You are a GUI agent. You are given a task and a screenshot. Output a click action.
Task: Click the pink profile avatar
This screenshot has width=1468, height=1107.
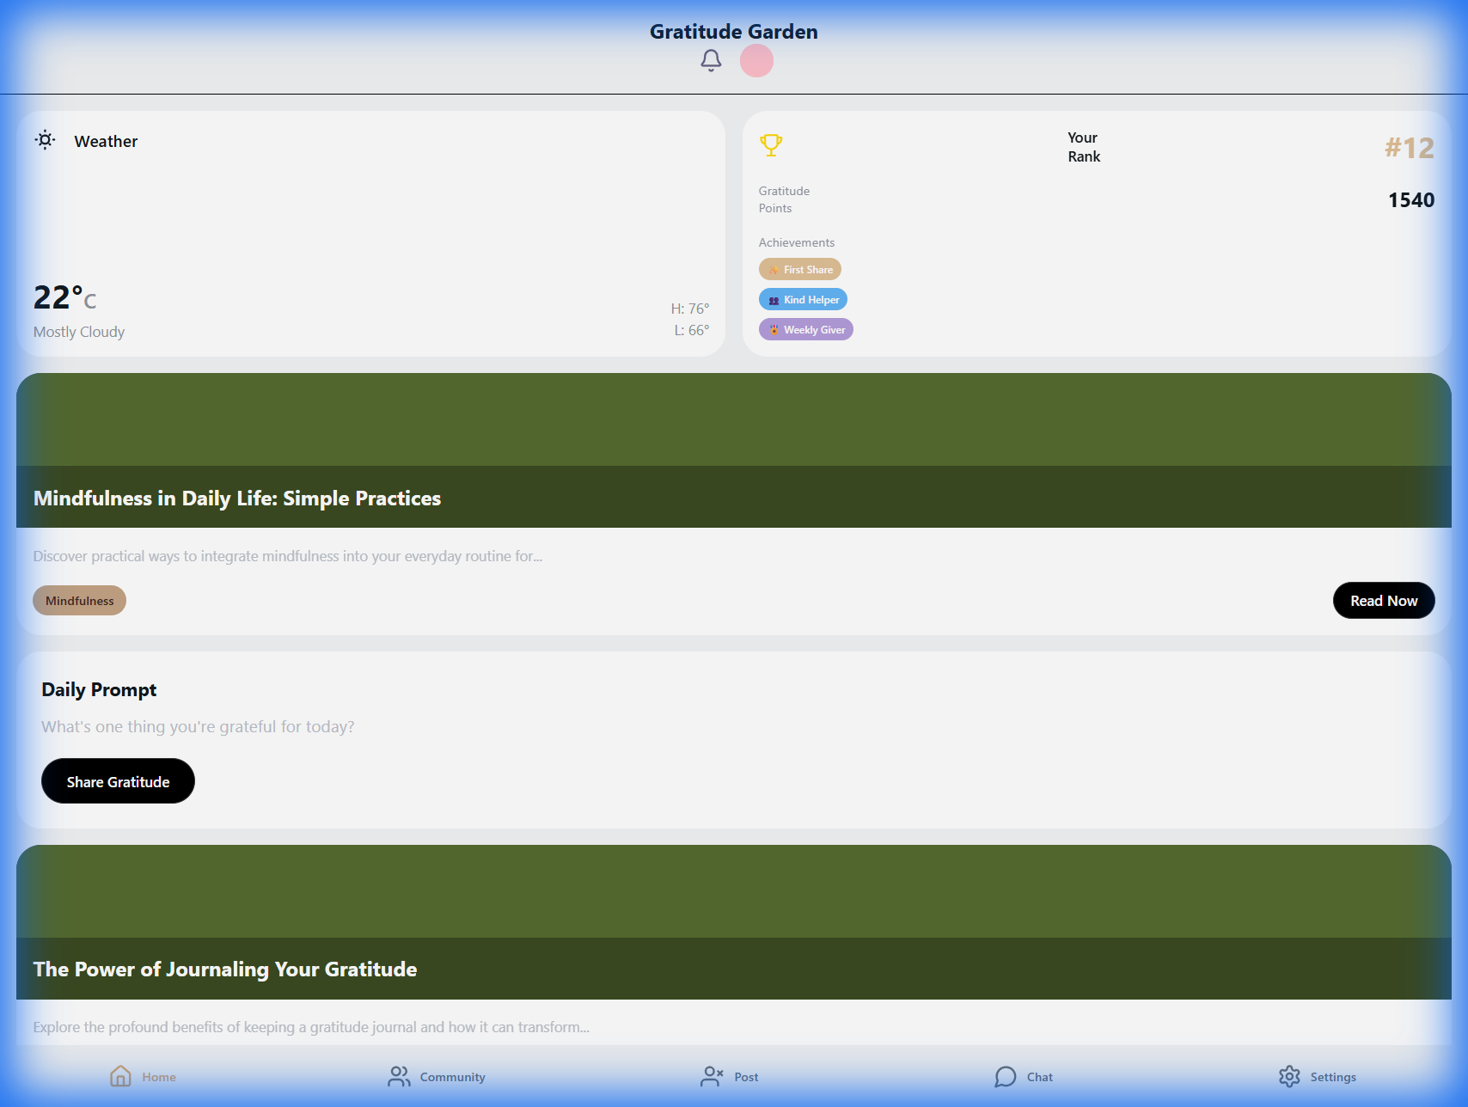pos(756,61)
